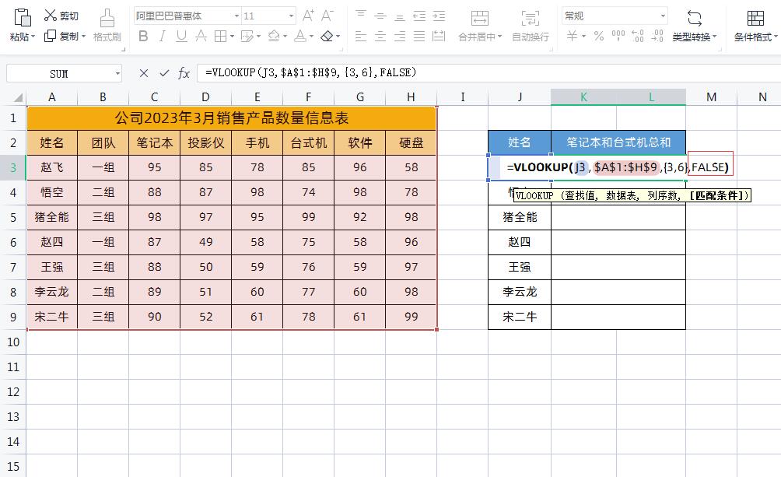
Task: Click the Paste (粘贴) clipboard icon
Action: point(23,18)
